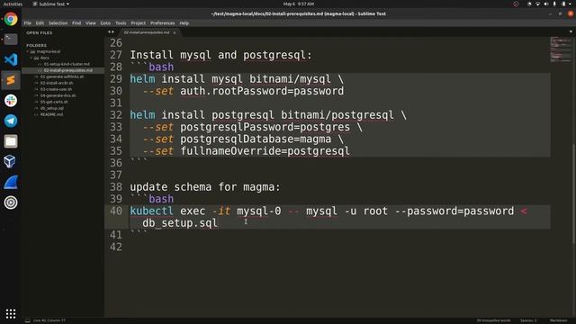Toggle sidebar via status bar panel icon
Screen dimensions: 576x324
click(28, 320)
